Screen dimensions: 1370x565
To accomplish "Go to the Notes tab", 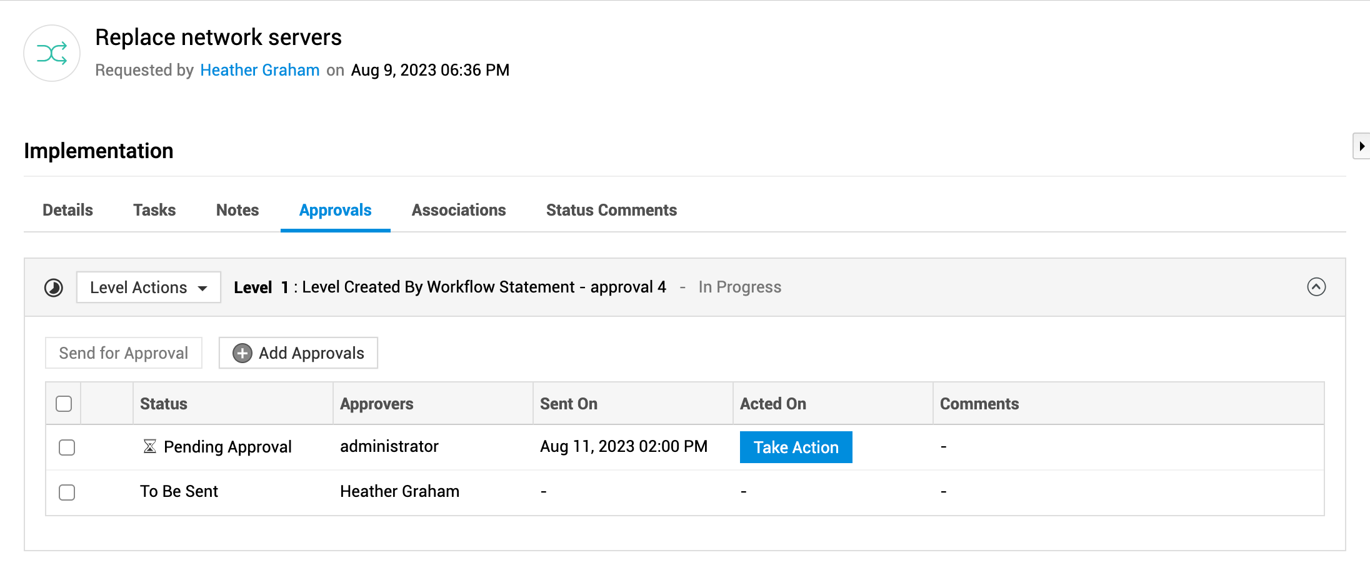I will (x=237, y=210).
